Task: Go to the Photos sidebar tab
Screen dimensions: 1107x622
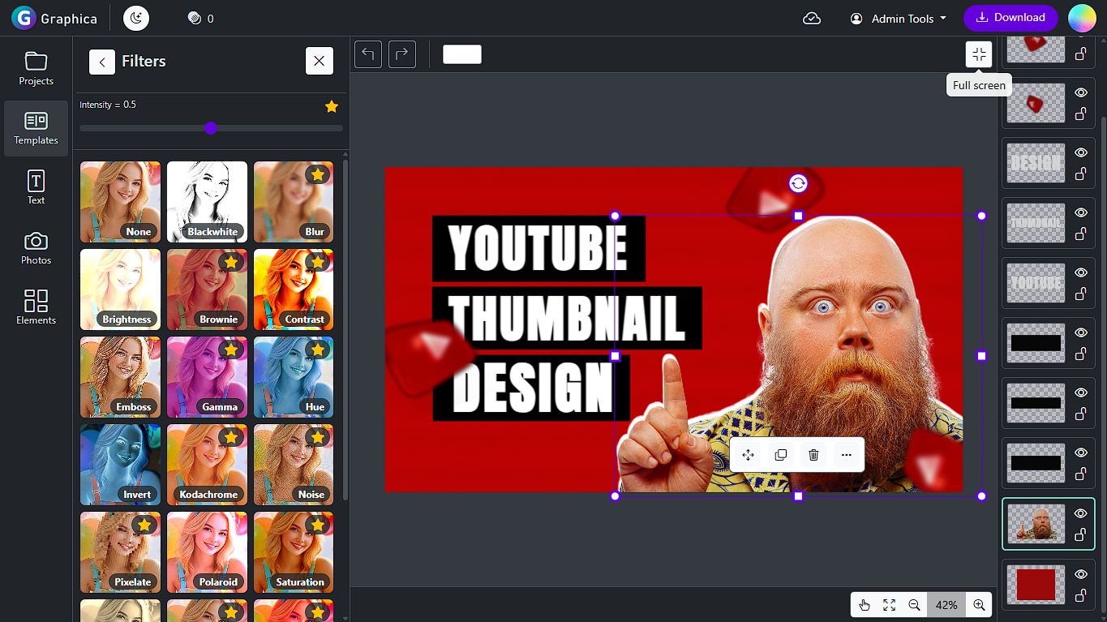Action: (x=36, y=248)
